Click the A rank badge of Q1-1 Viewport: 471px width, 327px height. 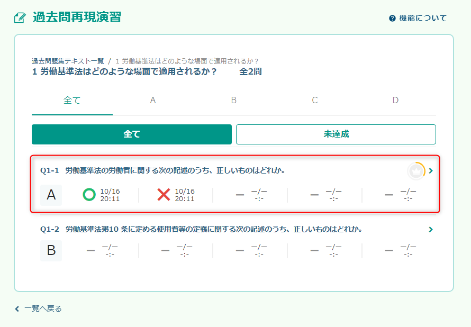tap(51, 195)
